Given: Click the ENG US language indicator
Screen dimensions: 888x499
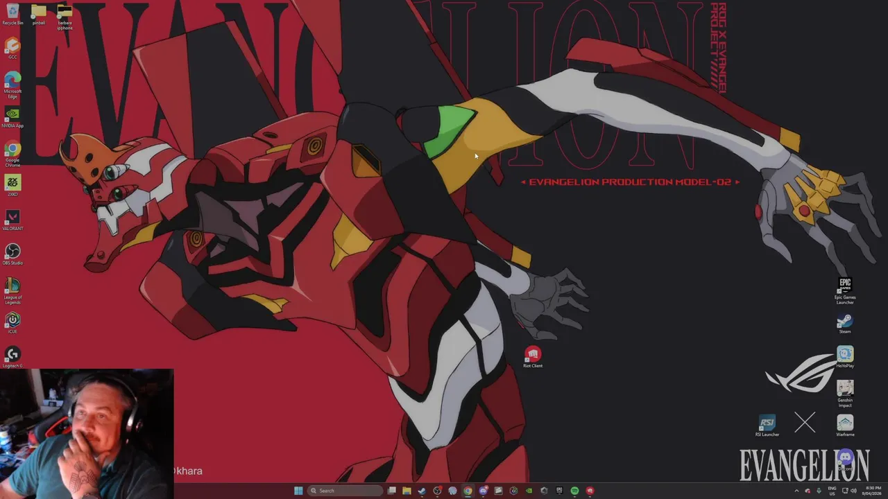Looking at the screenshot, I should click(x=832, y=491).
